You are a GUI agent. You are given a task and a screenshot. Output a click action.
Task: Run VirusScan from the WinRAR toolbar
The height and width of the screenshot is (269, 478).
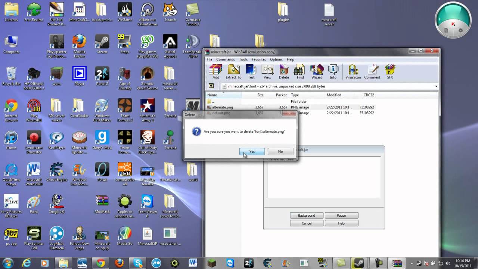point(353,72)
